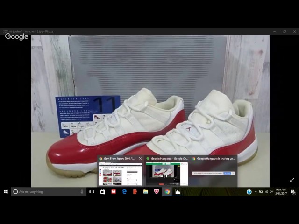Click the battery status tray icon
Image resolution: width=299 pixels, height=224 pixels.
[261, 192]
